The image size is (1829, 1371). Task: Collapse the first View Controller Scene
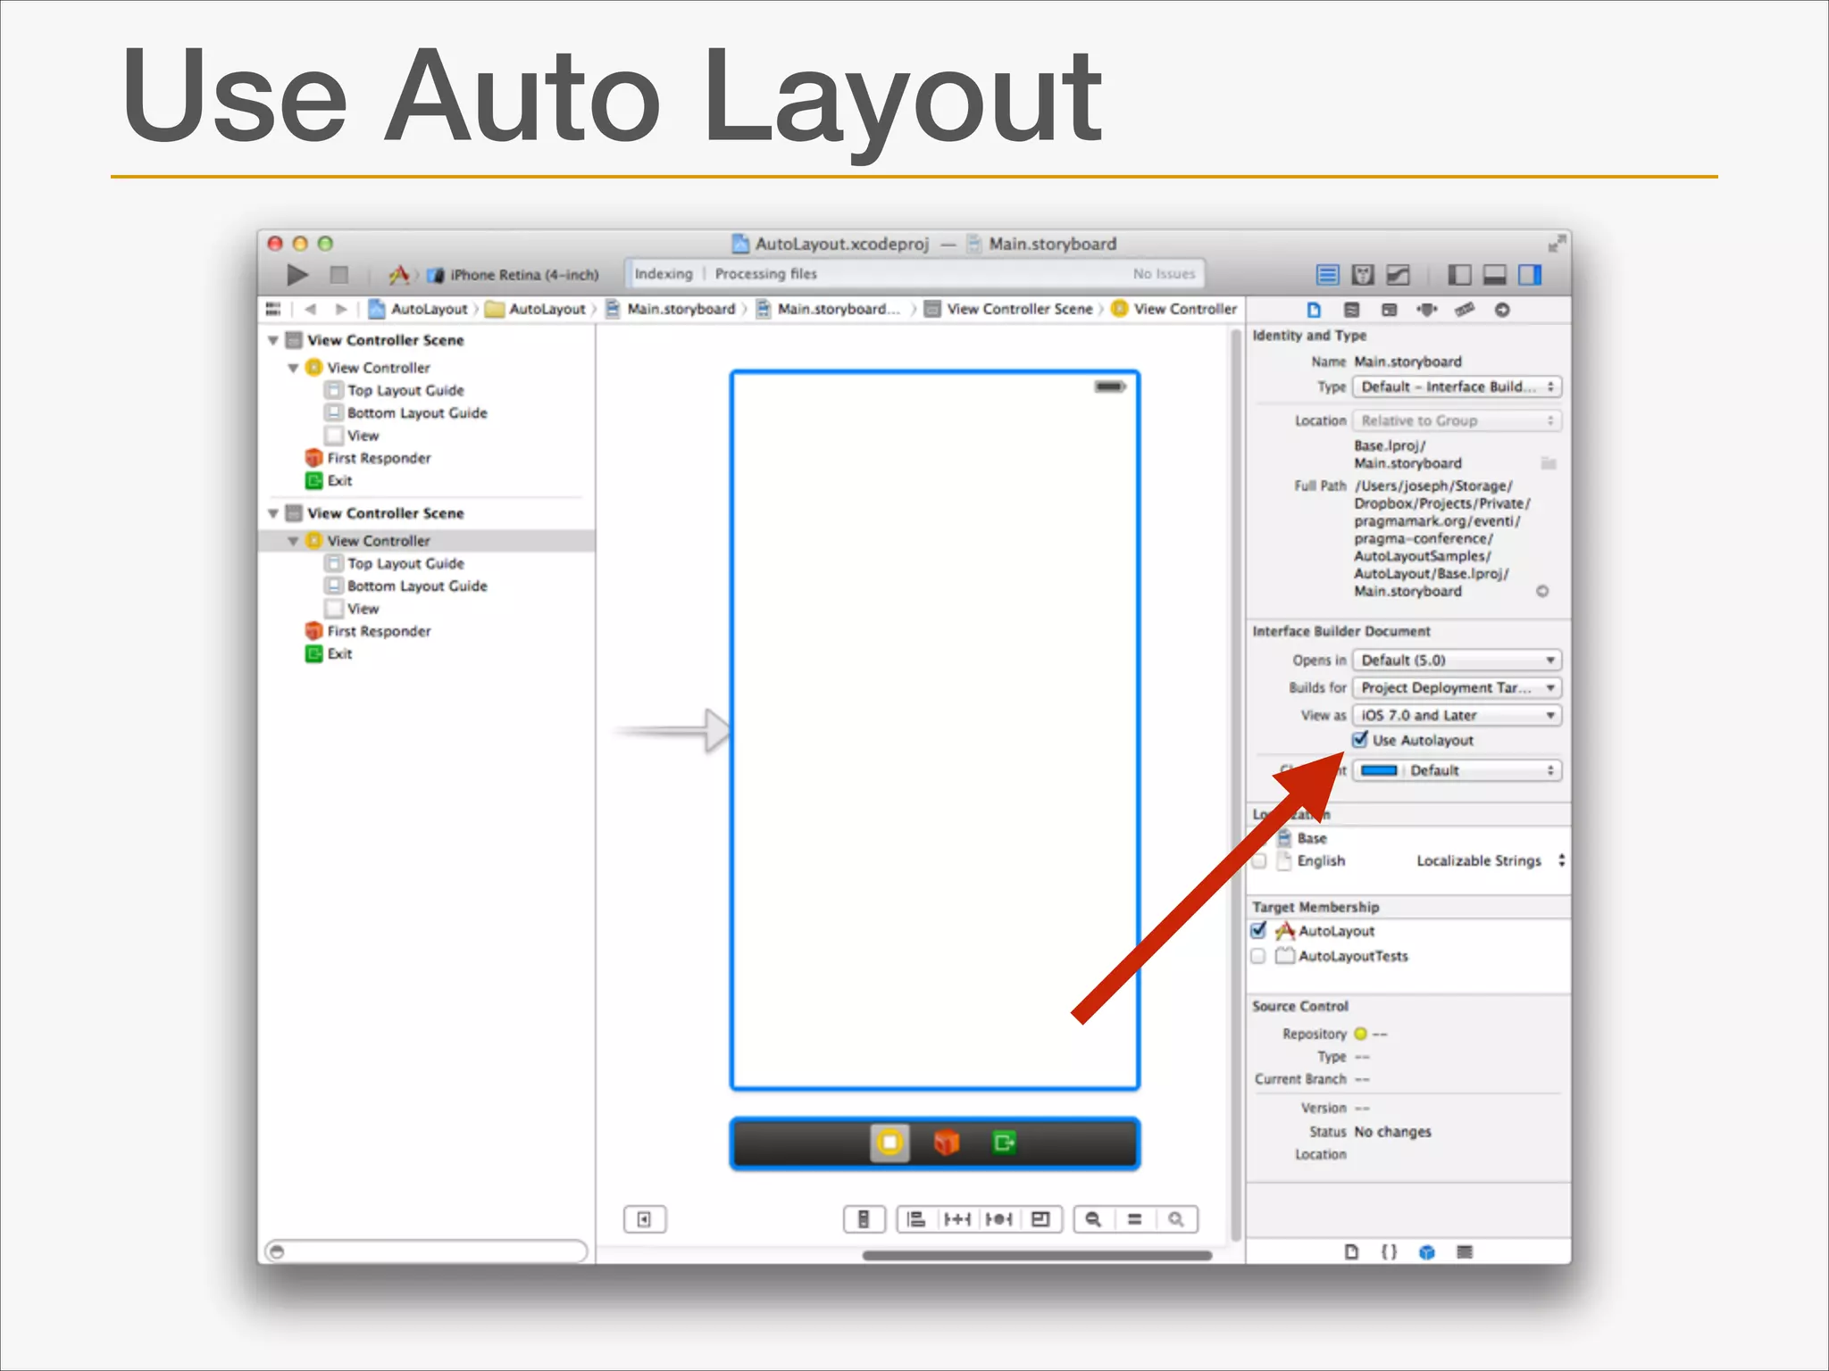[x=273, y=341]
